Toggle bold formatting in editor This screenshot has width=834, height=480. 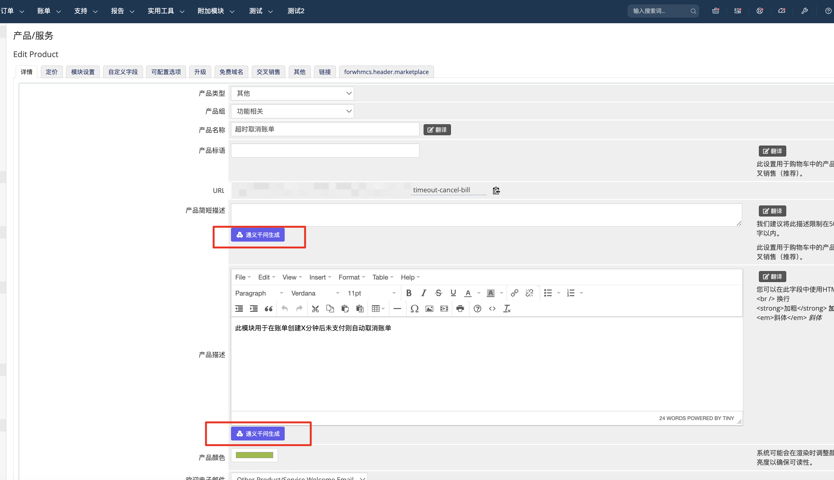(409, 293)
